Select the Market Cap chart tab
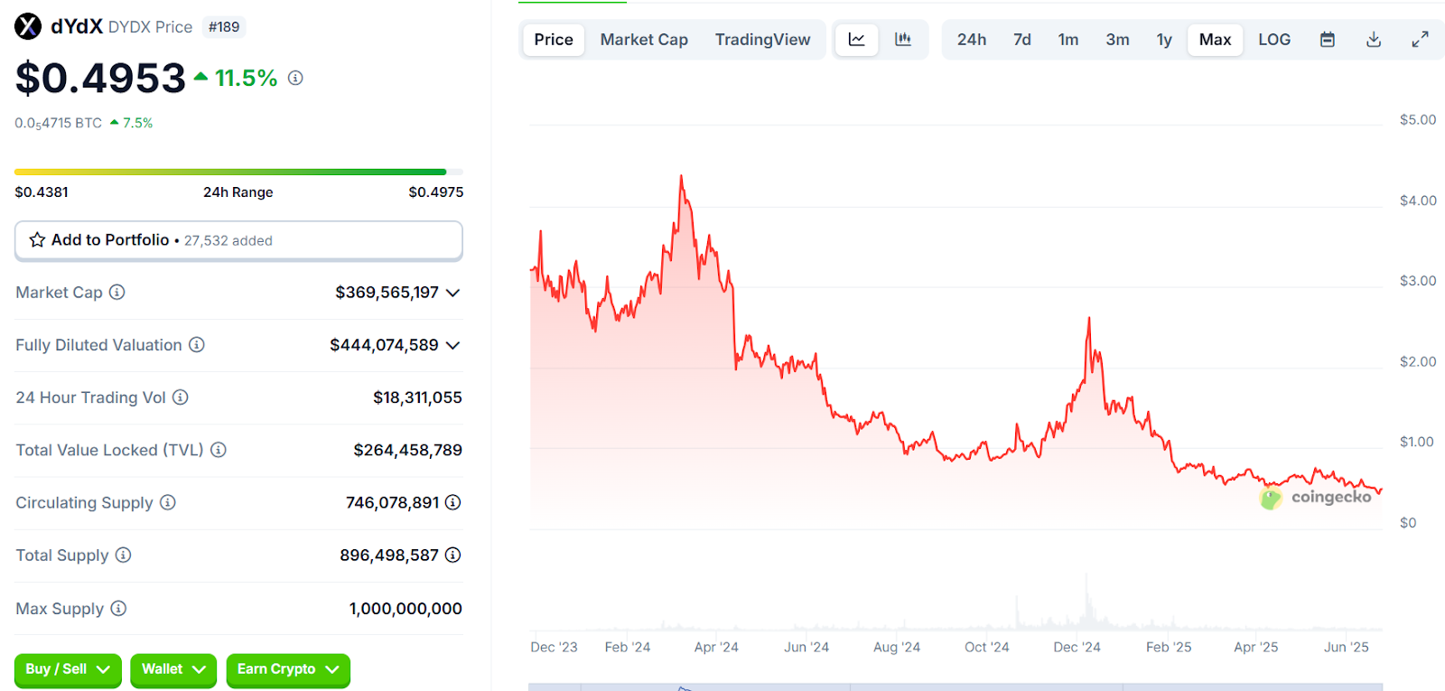Screen dimensions: 1445x691 pos(644,40)
